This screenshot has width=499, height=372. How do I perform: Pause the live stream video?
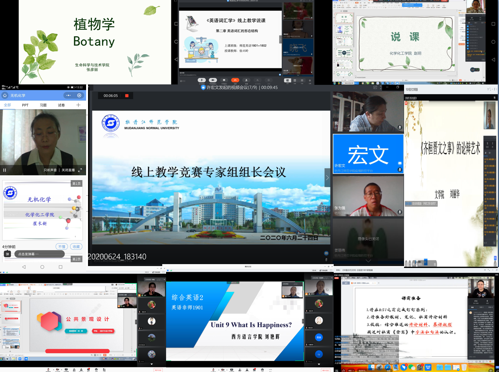(5, 170)
